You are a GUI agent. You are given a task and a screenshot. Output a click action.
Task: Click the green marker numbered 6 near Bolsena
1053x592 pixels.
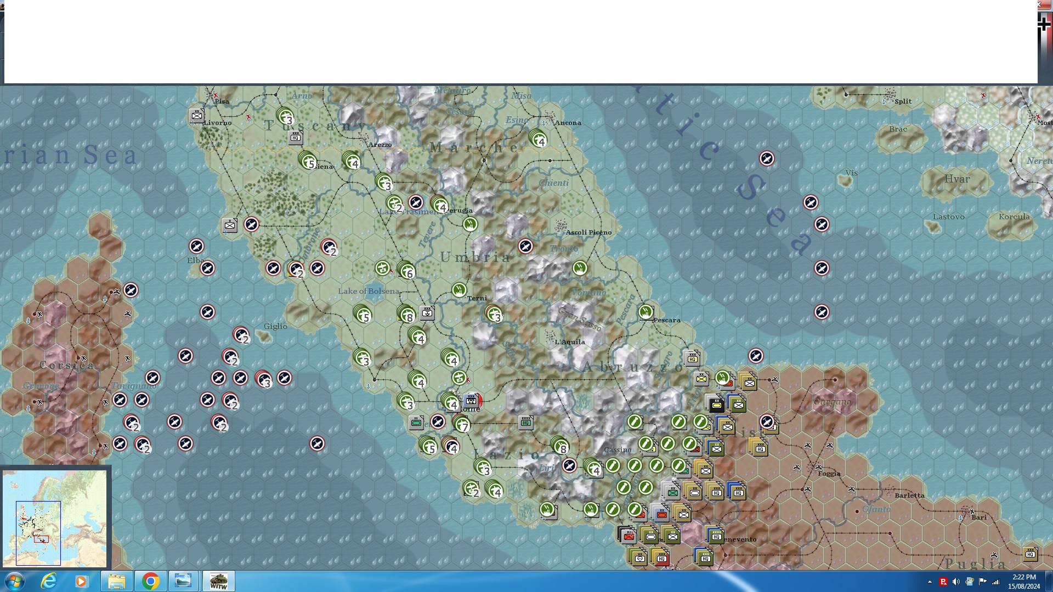pos(406,270)
